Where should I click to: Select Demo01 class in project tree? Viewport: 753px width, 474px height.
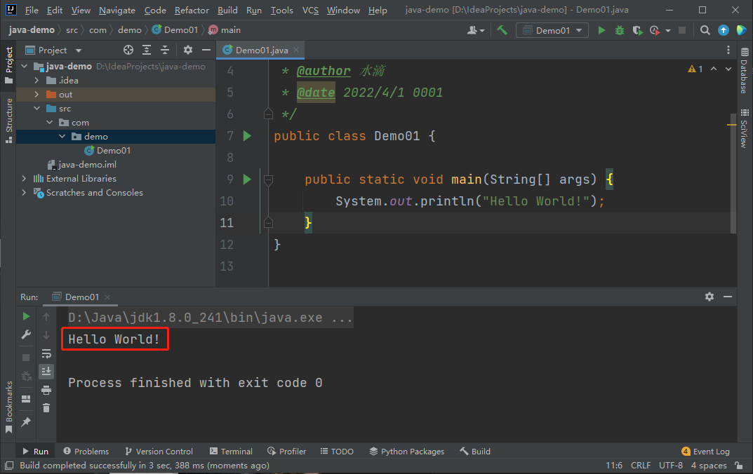[x=113, y=151]
